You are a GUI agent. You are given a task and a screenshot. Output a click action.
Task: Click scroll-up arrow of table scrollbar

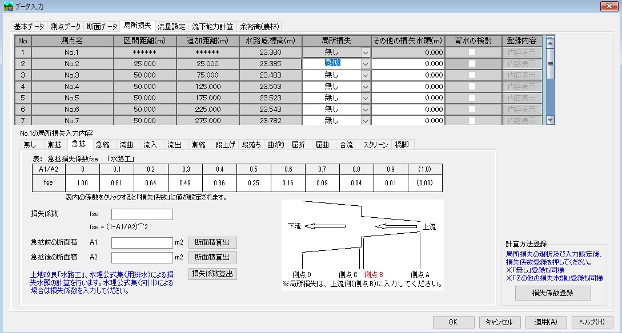point(550,42)
